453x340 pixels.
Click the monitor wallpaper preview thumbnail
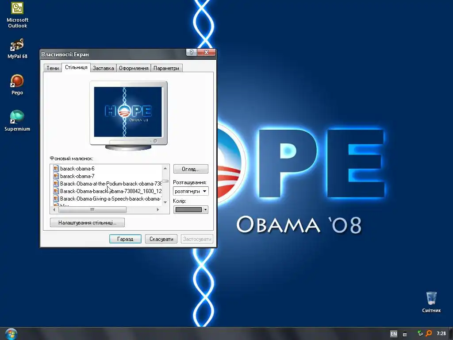128,112
